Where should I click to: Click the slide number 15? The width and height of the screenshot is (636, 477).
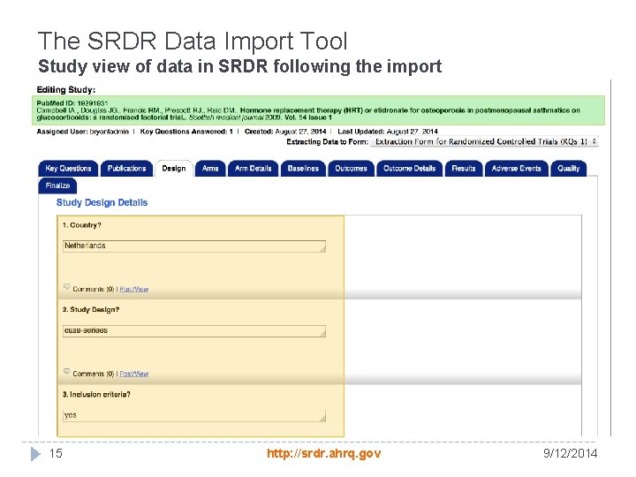(56, 453)
